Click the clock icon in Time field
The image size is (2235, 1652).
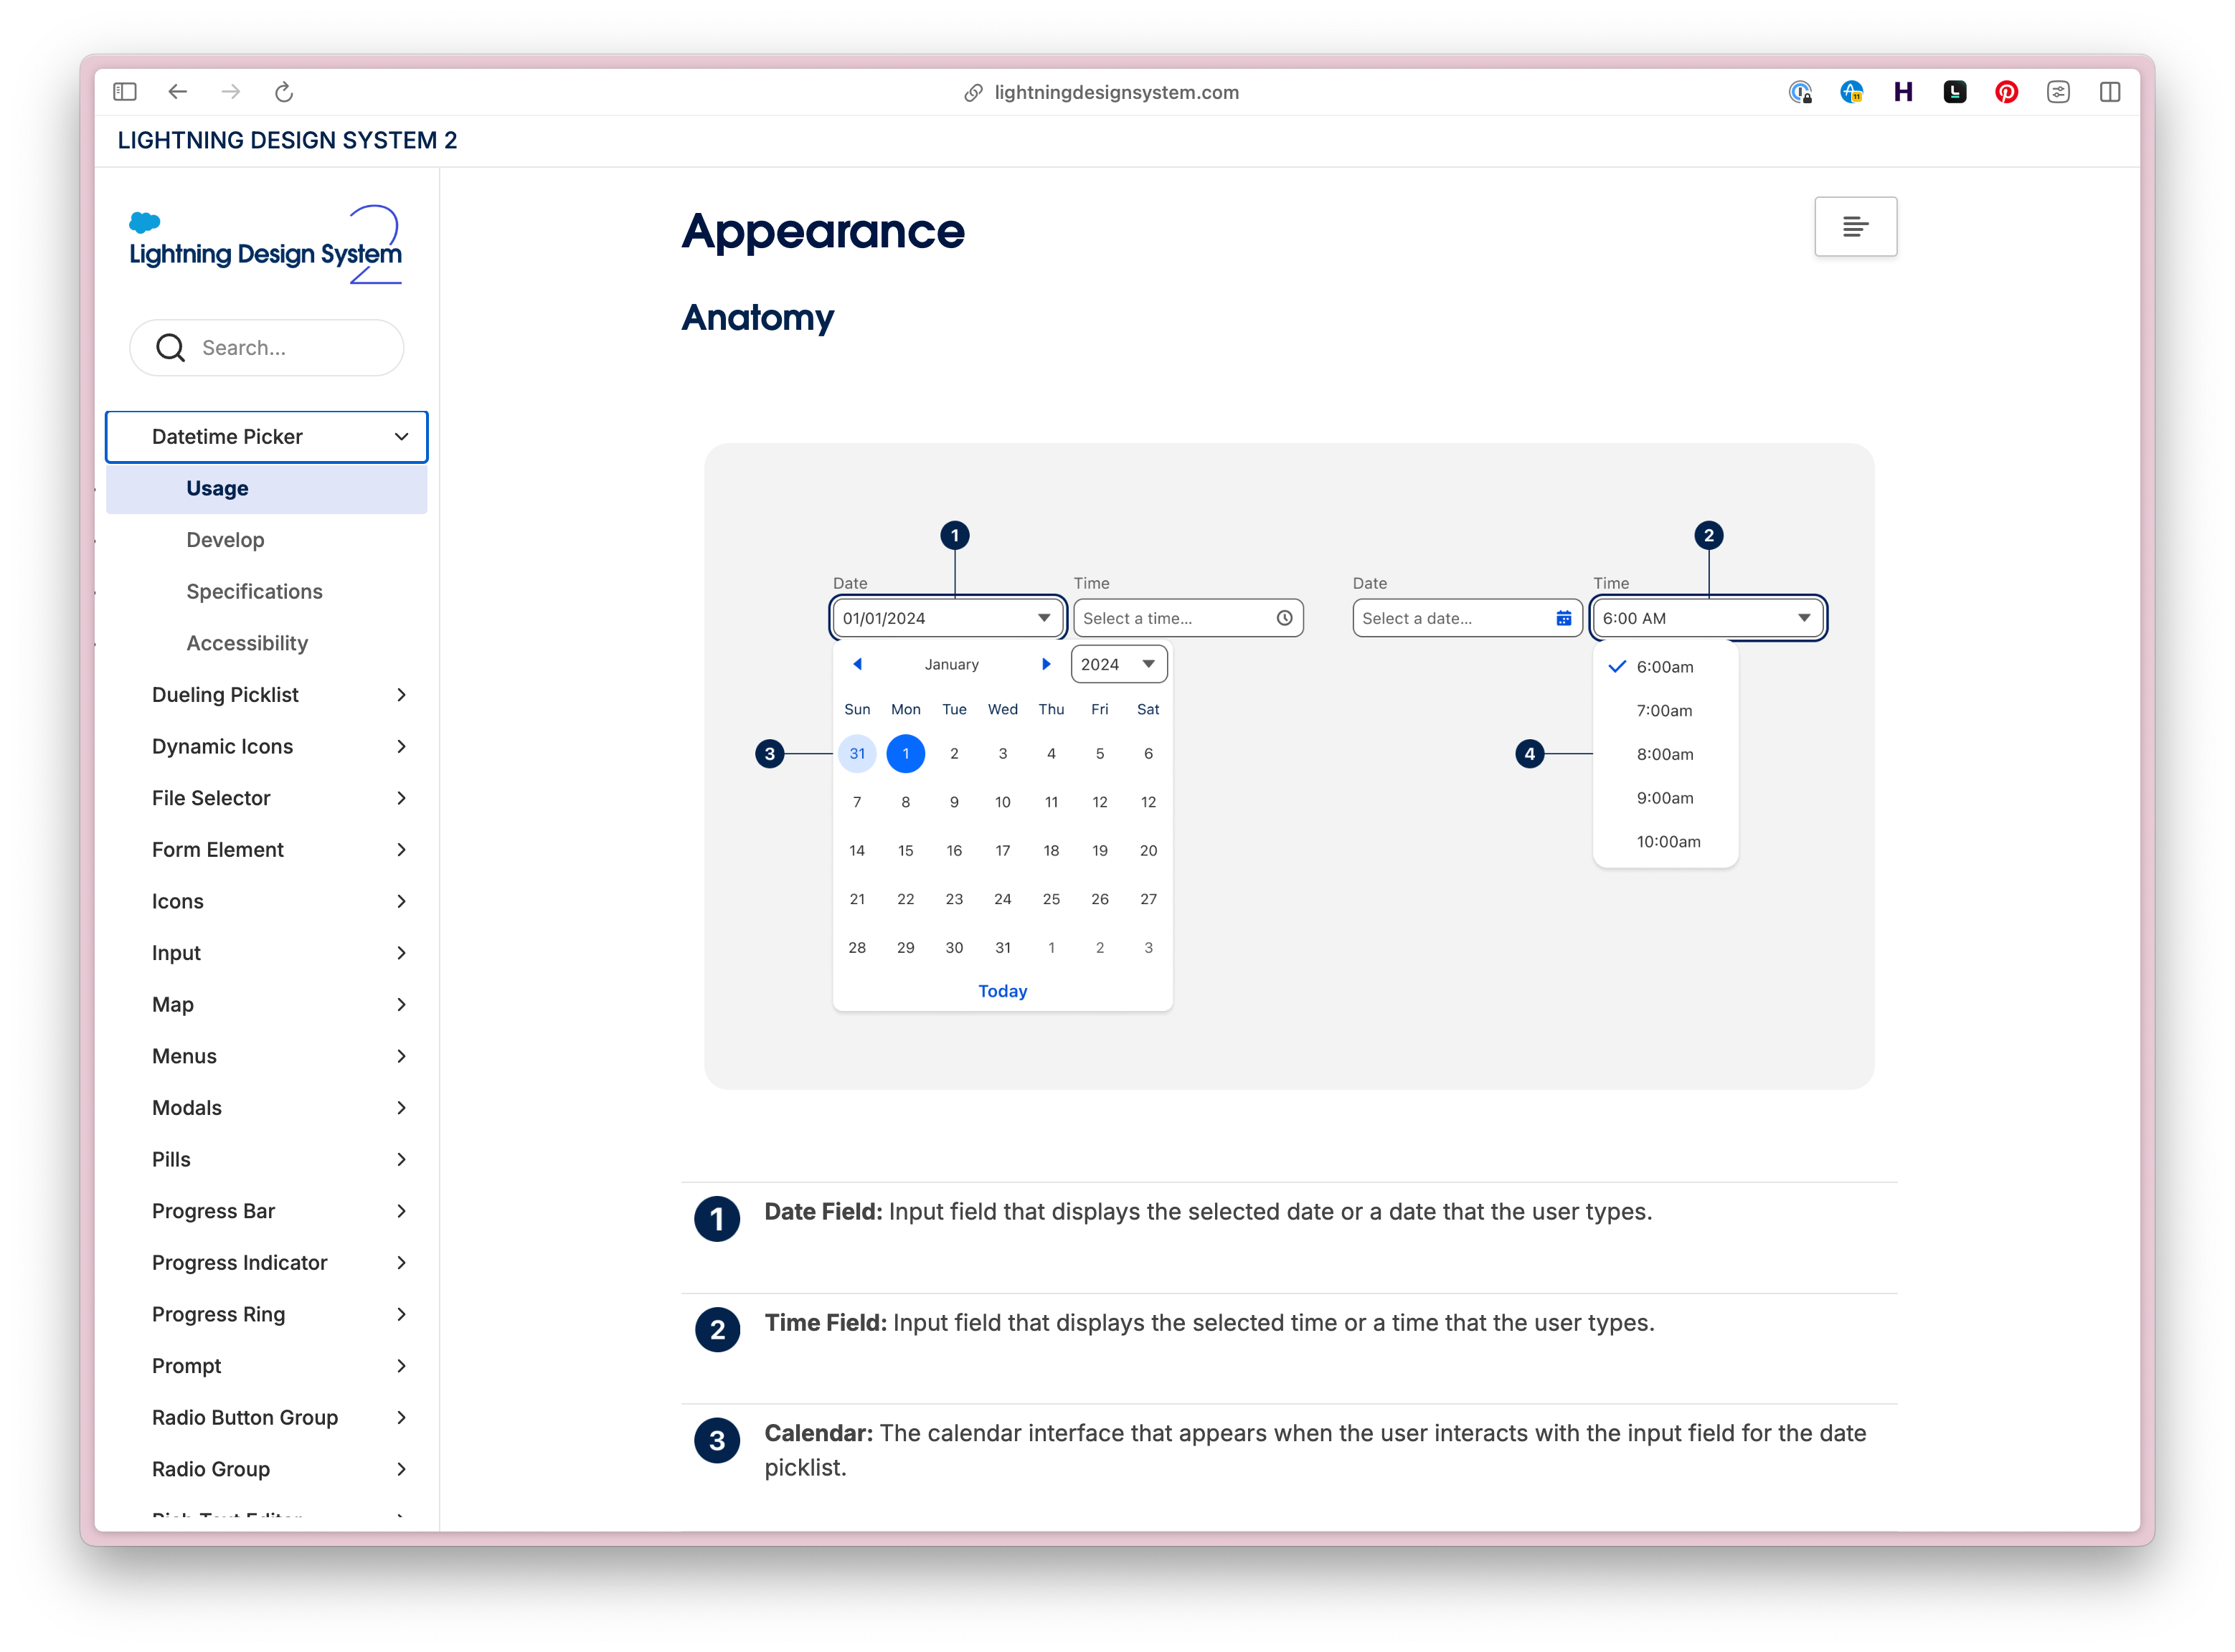coord(1285,618)
